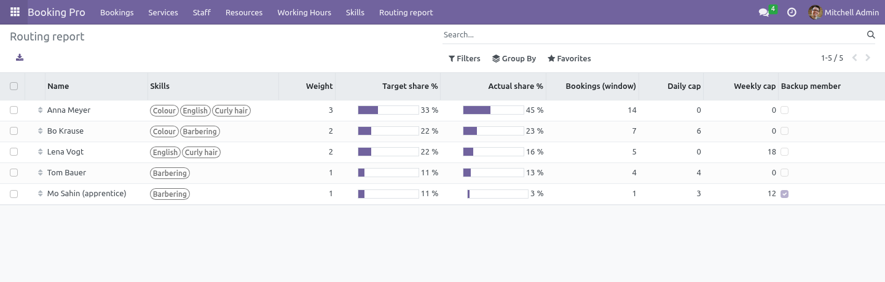Open the Staff menu
Viewport: 885px width, 282px height.
pos(202,12)
